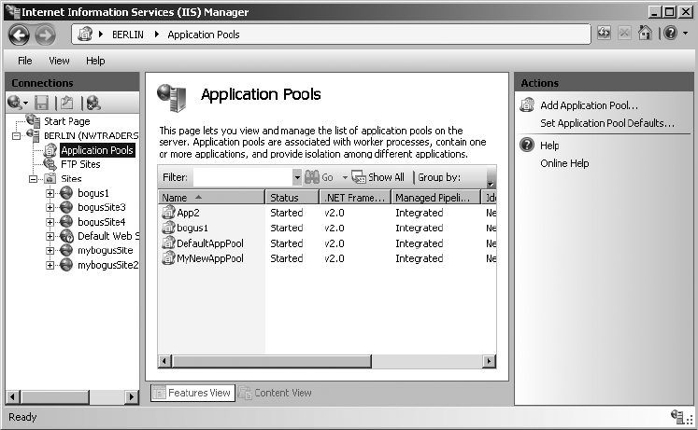Open the arrow before BERLIN in the address bar

(101, 35)
